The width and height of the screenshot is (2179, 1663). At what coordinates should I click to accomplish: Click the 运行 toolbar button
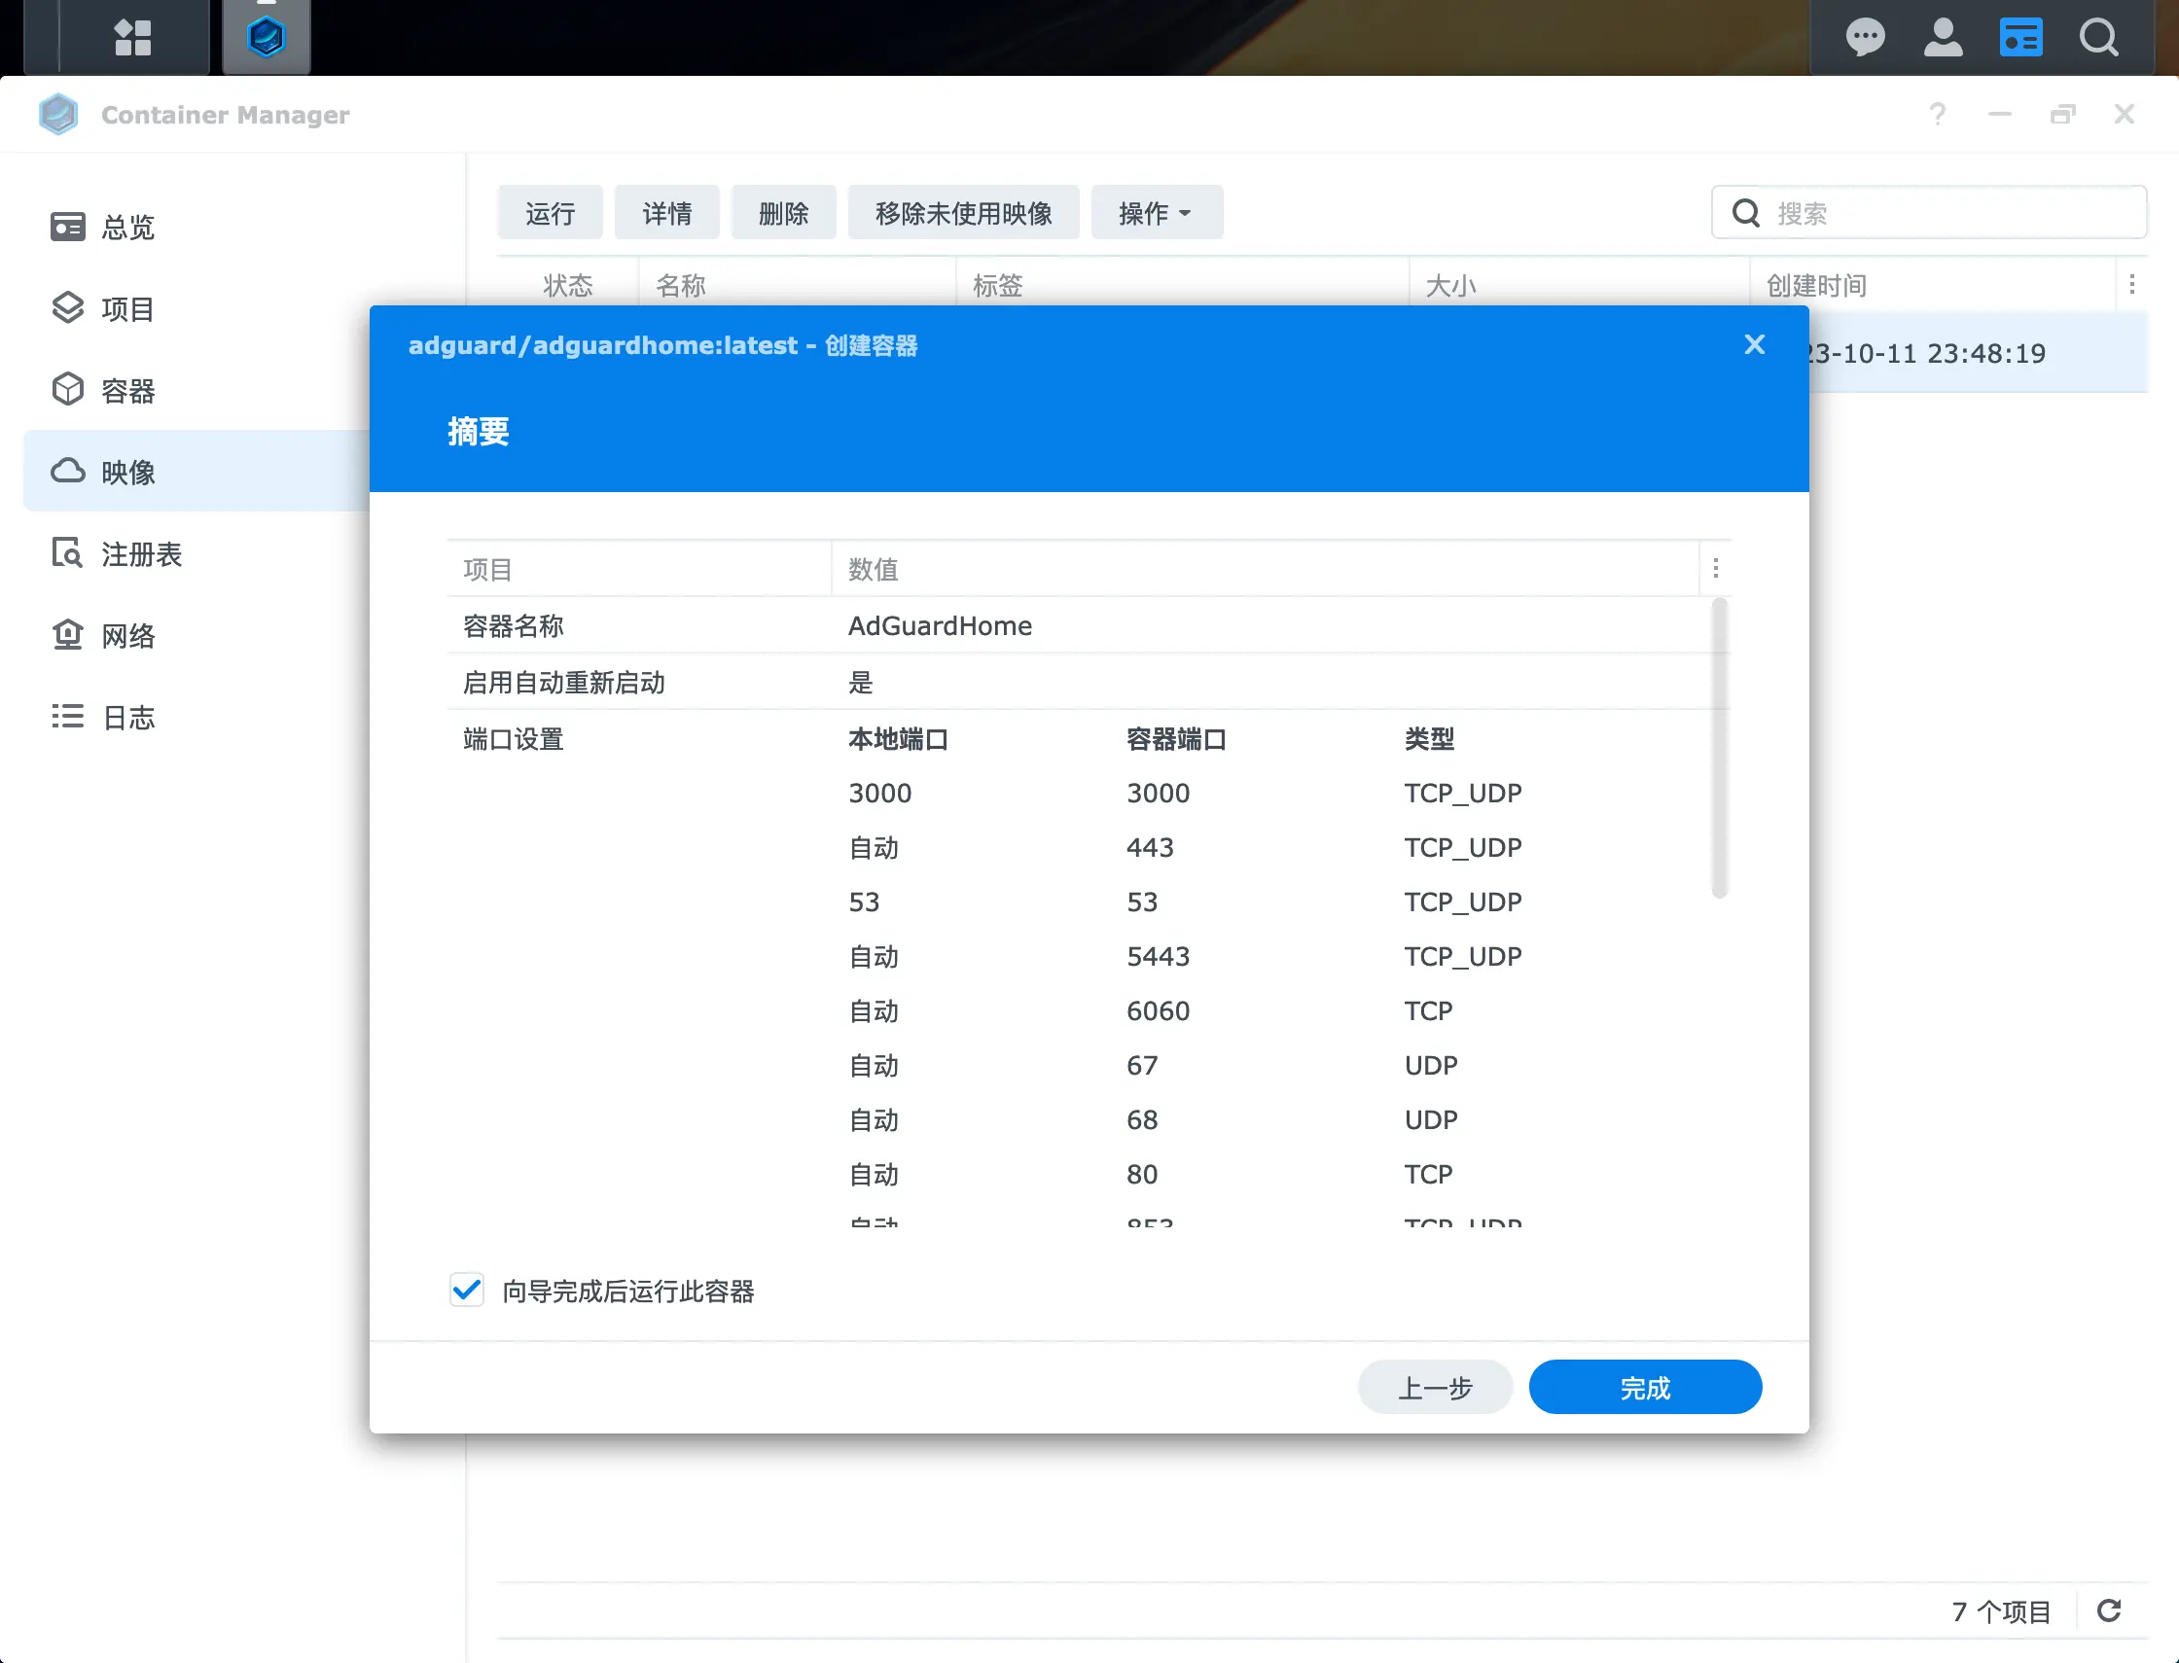[550, 213]
